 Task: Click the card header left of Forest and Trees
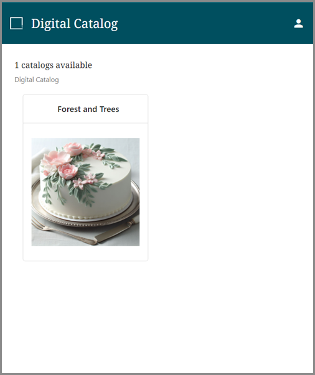click(x=40, y=109)
